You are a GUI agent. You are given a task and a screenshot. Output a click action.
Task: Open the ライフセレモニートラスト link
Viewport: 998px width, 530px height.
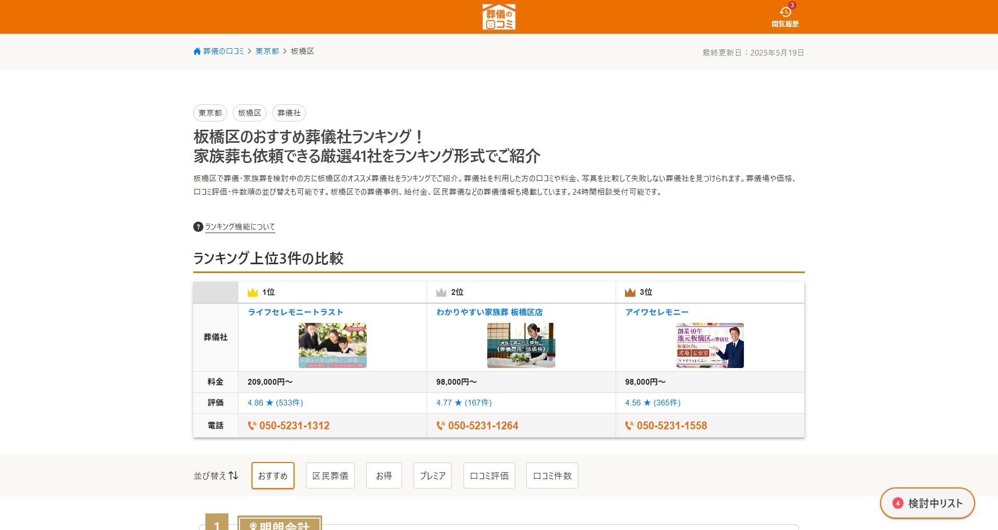coord(295,312)
